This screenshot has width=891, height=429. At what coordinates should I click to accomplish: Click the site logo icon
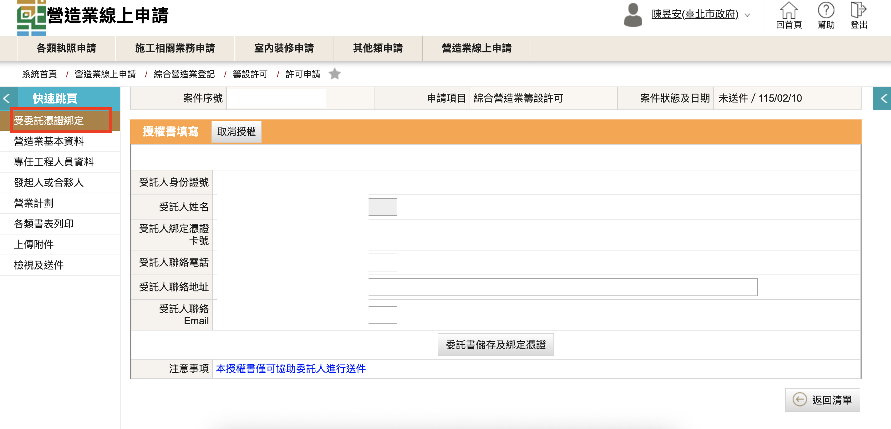point(31,17)
